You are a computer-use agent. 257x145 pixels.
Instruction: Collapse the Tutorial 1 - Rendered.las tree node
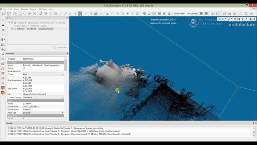[x=9, y=23]
